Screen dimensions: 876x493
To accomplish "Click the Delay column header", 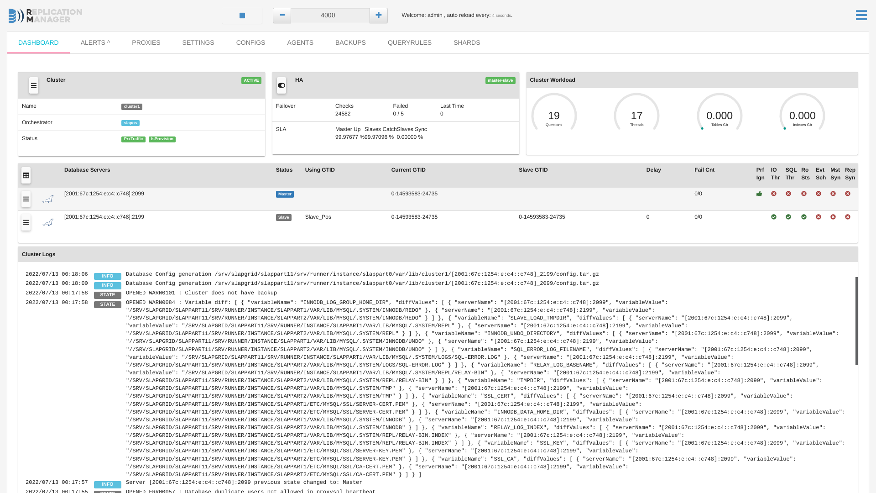I will point(653,170).
